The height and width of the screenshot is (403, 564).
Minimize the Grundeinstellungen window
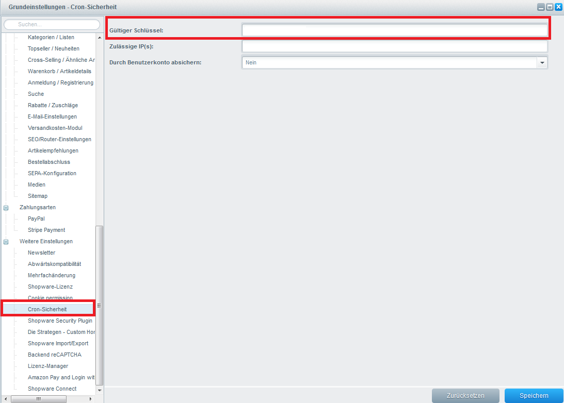tap(541, 7)
